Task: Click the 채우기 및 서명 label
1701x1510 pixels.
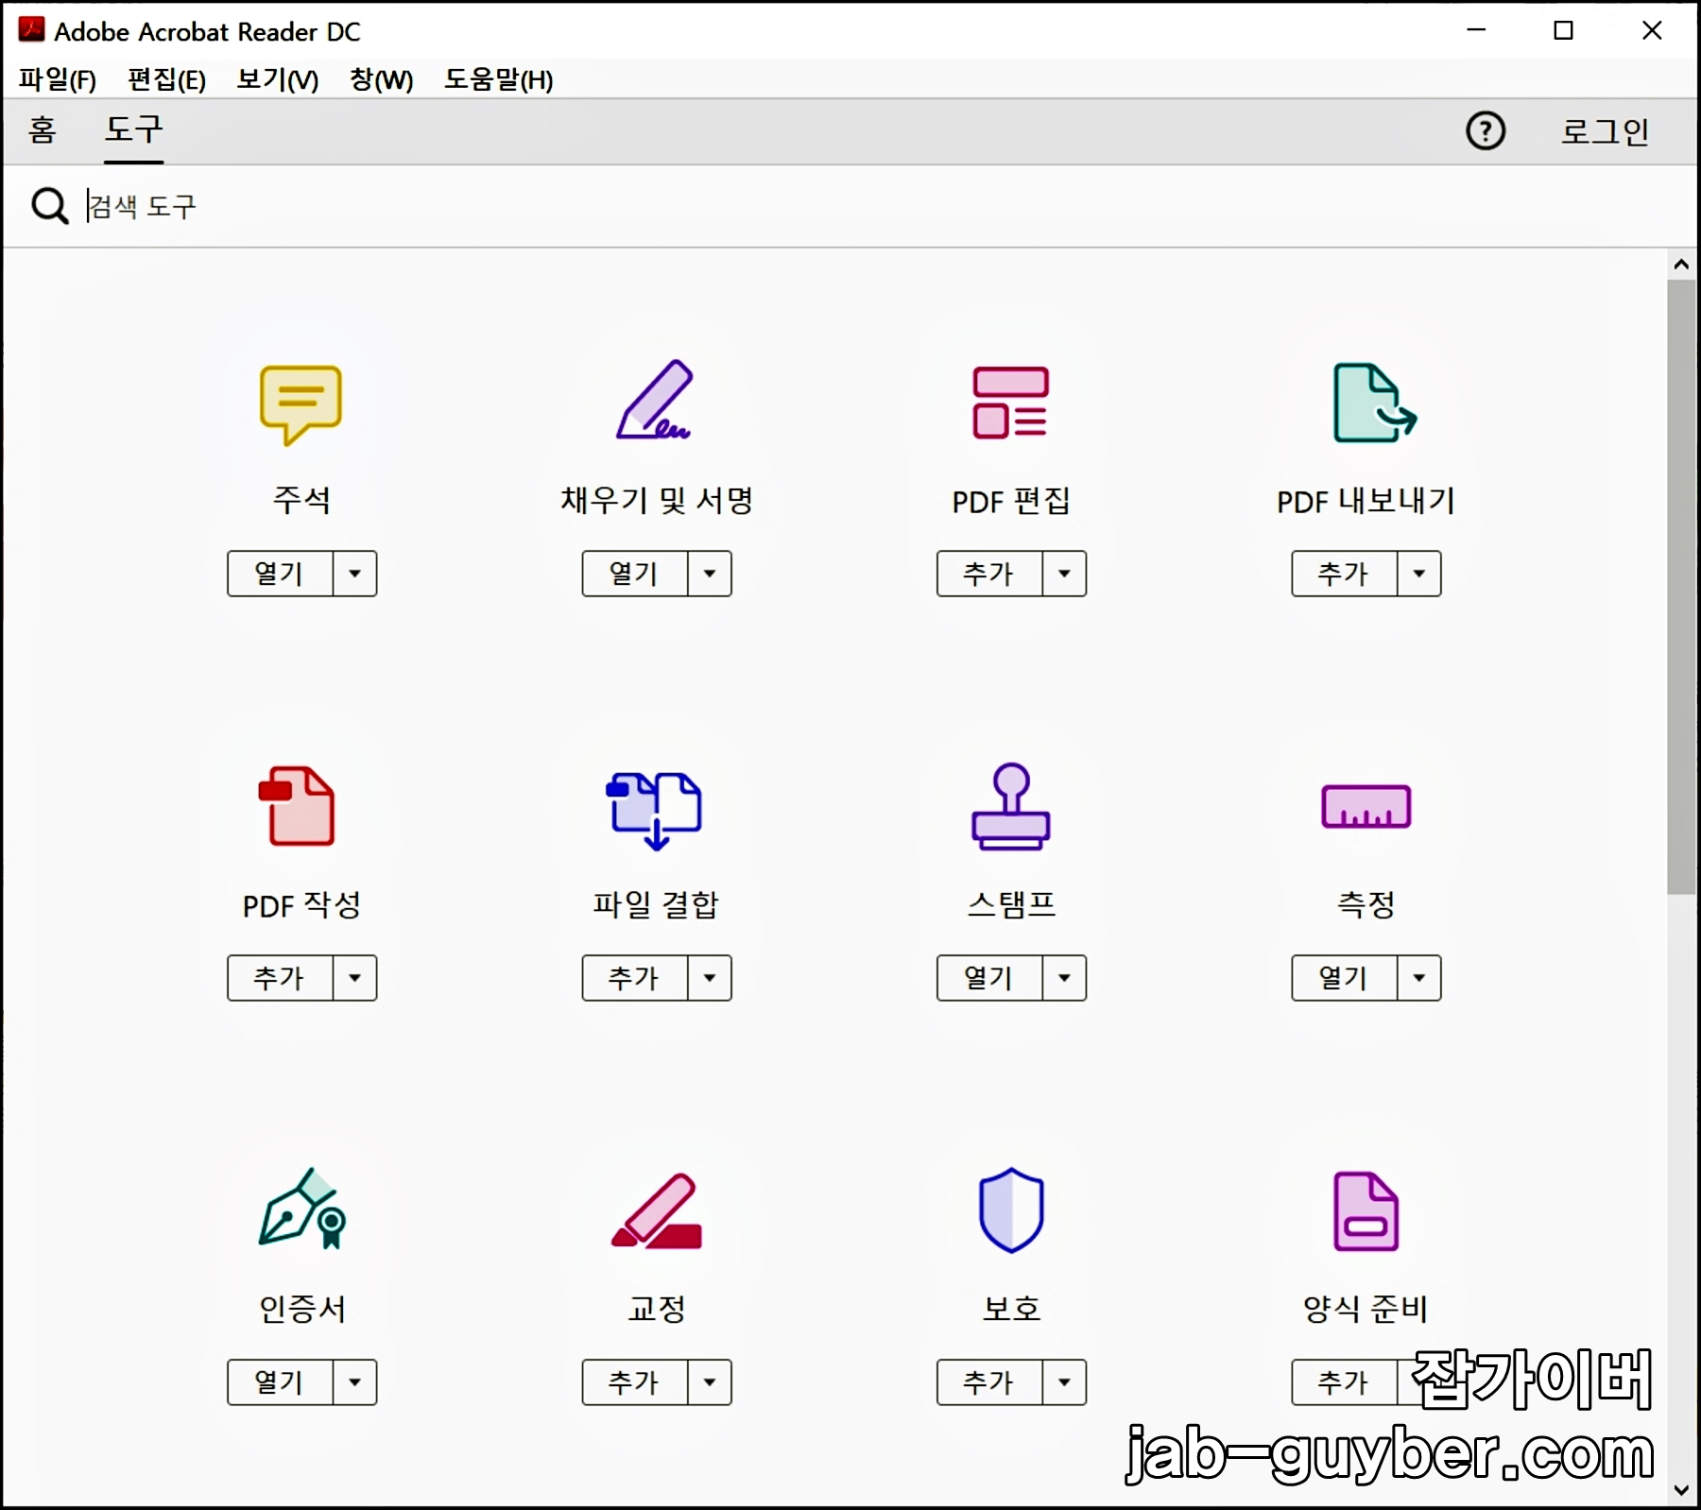Action: tap(657, 500)
